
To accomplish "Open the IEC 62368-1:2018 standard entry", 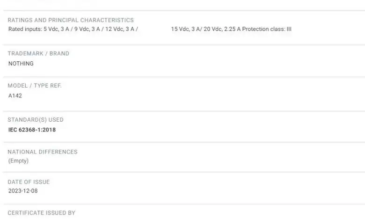I will coord(32,130).
